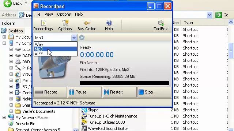Expand the DATA drive tree node
Image resolution: width=234 pixels, height=131 pixels.
tap(11, 56)
